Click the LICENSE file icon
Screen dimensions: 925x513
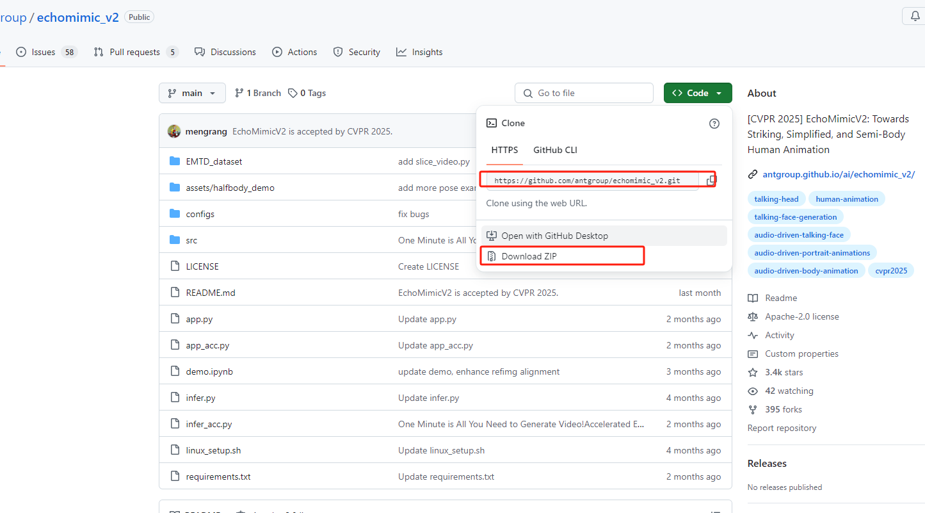click(x=175, y=266)
